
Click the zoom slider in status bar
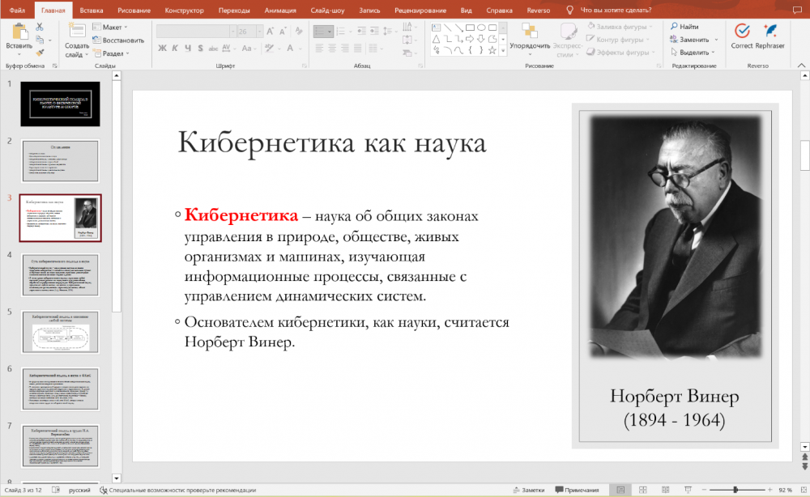(x=735, y=490)
